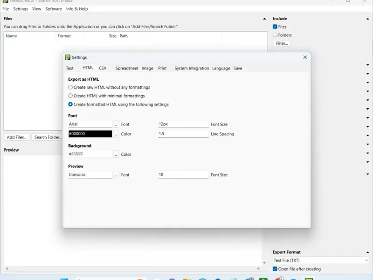Open color picker beside #000000 field

point(116,134)
